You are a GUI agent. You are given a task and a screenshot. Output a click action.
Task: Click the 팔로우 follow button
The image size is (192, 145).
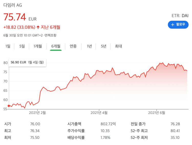point(178,25)
